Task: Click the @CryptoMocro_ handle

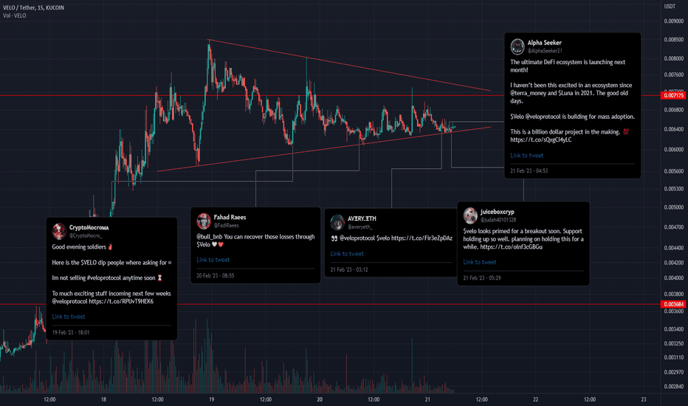Action: point(86,235)
